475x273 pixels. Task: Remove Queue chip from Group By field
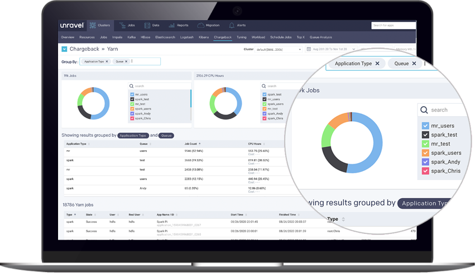click(126, 61)
